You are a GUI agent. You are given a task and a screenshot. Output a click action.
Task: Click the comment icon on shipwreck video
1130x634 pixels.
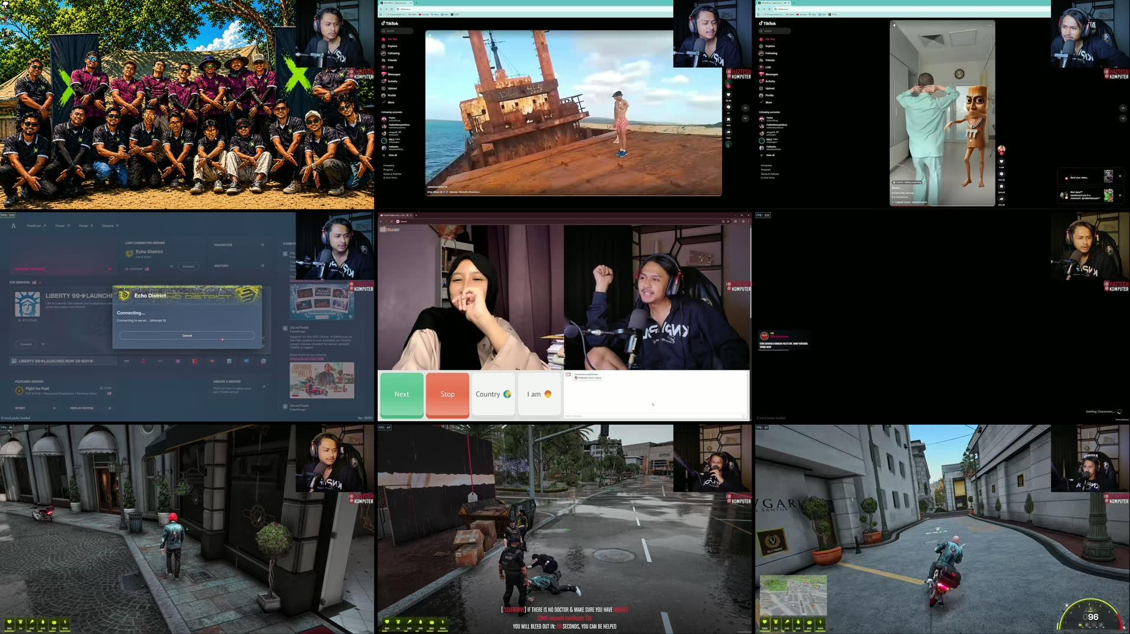tap(728, 107)
